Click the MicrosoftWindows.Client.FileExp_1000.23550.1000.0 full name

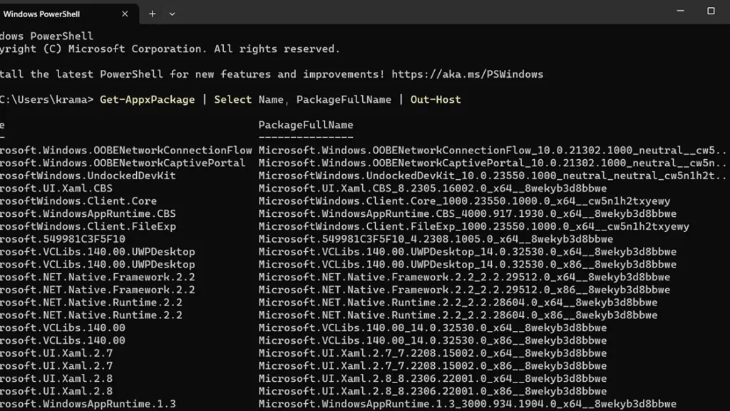474,226
